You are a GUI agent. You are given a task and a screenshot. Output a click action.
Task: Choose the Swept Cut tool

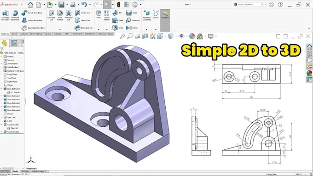(x=82, y=13)
